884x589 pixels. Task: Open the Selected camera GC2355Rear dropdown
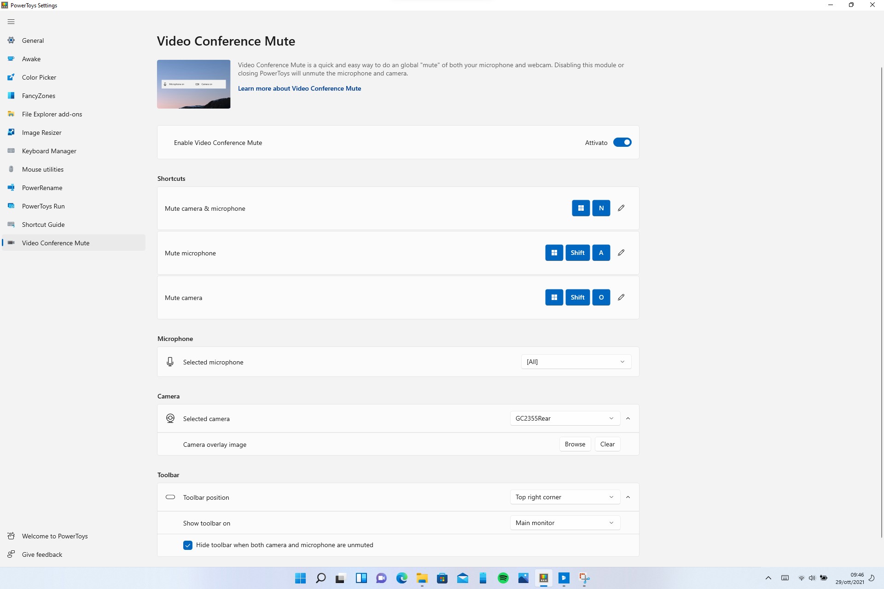coord(565,418)
